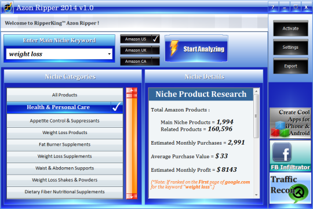
Task: Choose the Waist & Abdomen Supports category
Action: click(x=65, y=168)
